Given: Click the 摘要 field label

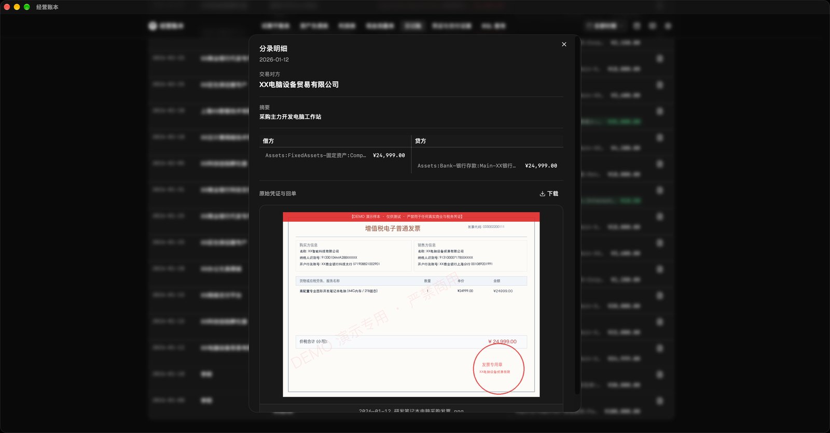Looking at the screenshot, I should pyautogui.click(x=265, y=107).
